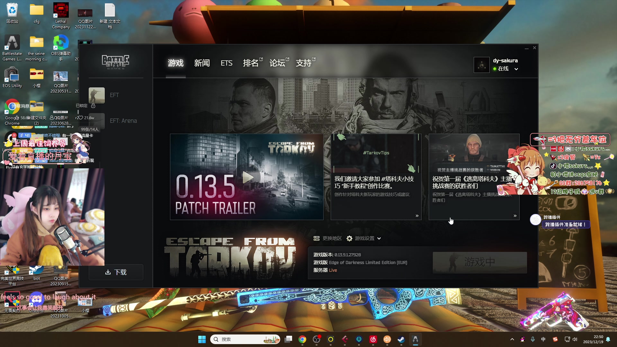This screenshot has width=617, height=347.
Task: Click the 下载 download button
Action: (116, 272)
